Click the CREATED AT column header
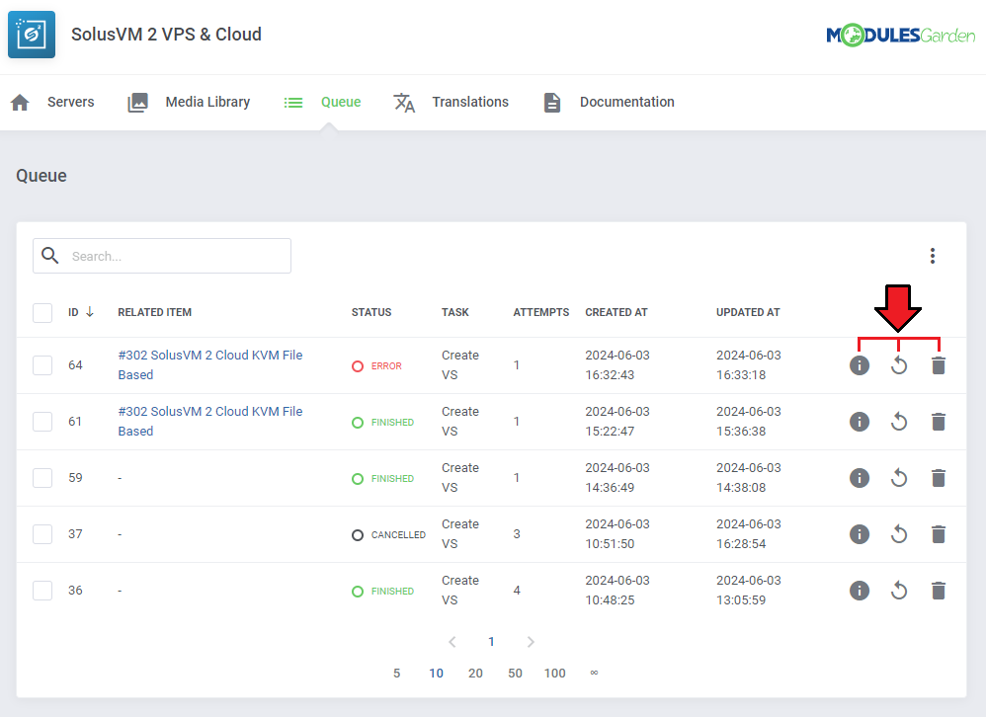 (x=616, y=312)
